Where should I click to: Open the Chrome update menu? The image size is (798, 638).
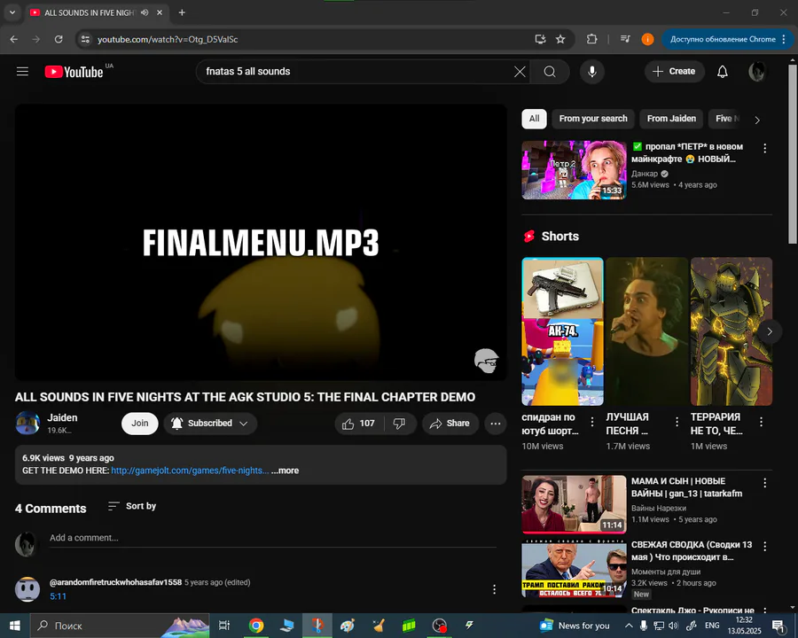(728, 39)
